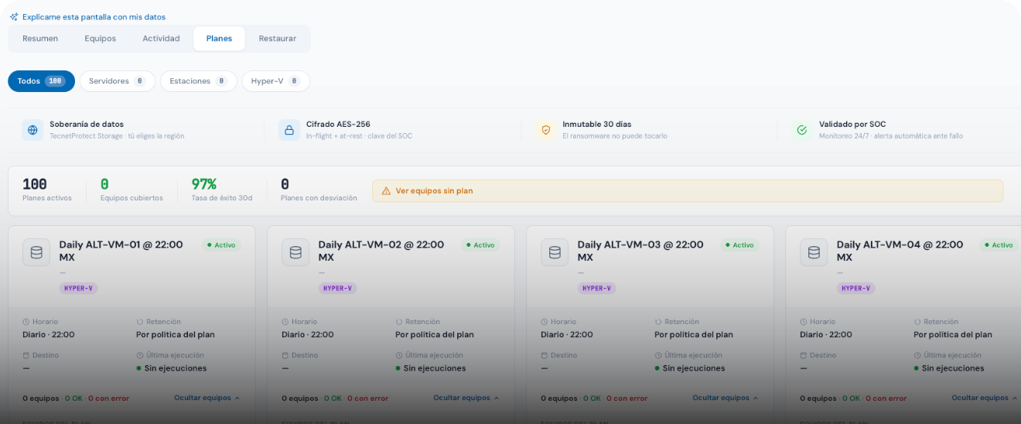Filter plans by Servidores
This screenshot has height=424, width=1021.
point(117,81)
